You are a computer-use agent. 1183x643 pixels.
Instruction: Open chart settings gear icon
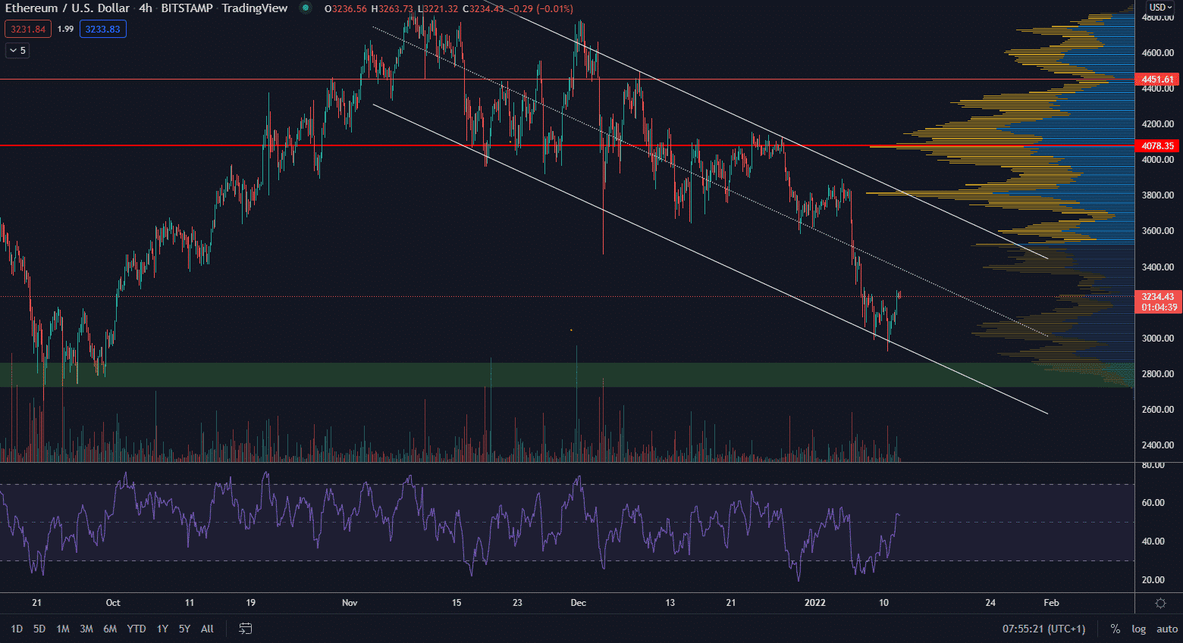pos(1159,603)
